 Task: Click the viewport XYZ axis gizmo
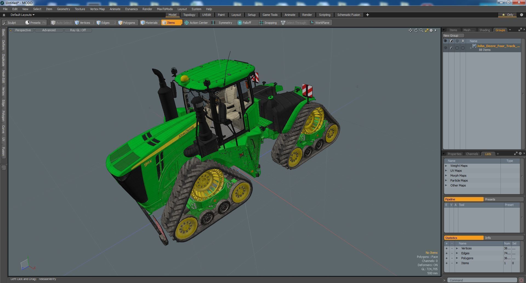point(27,264)
